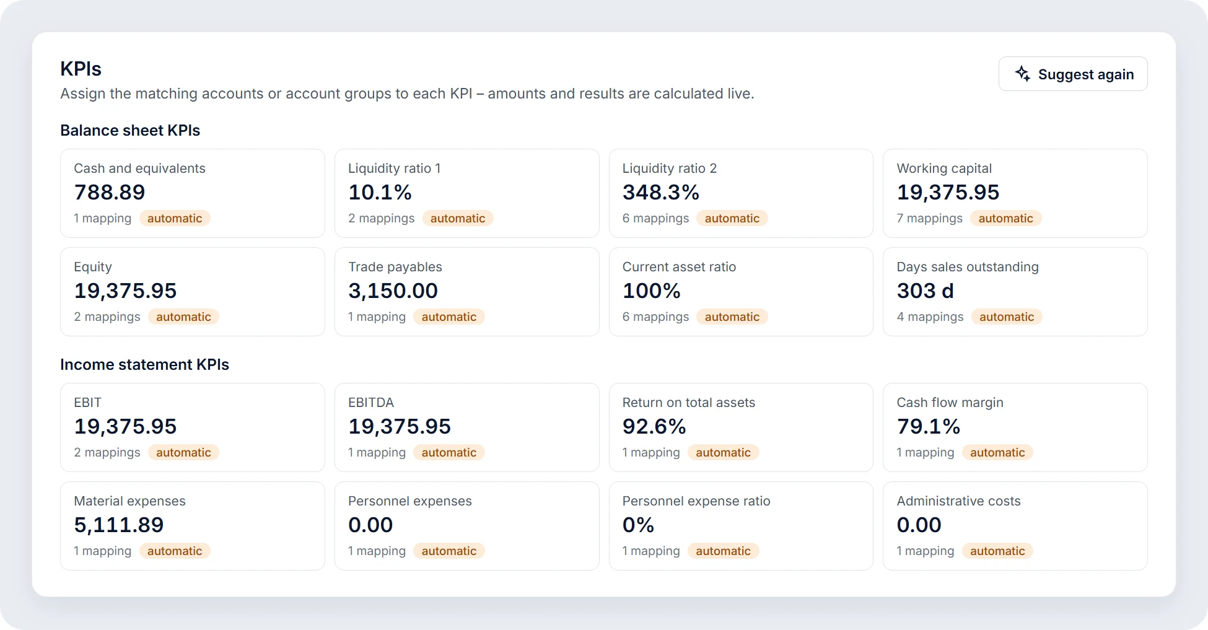This screenshot has width=1208, height=630.
Task: Open the Cash flow margin card
Action: click(1015, 427)
